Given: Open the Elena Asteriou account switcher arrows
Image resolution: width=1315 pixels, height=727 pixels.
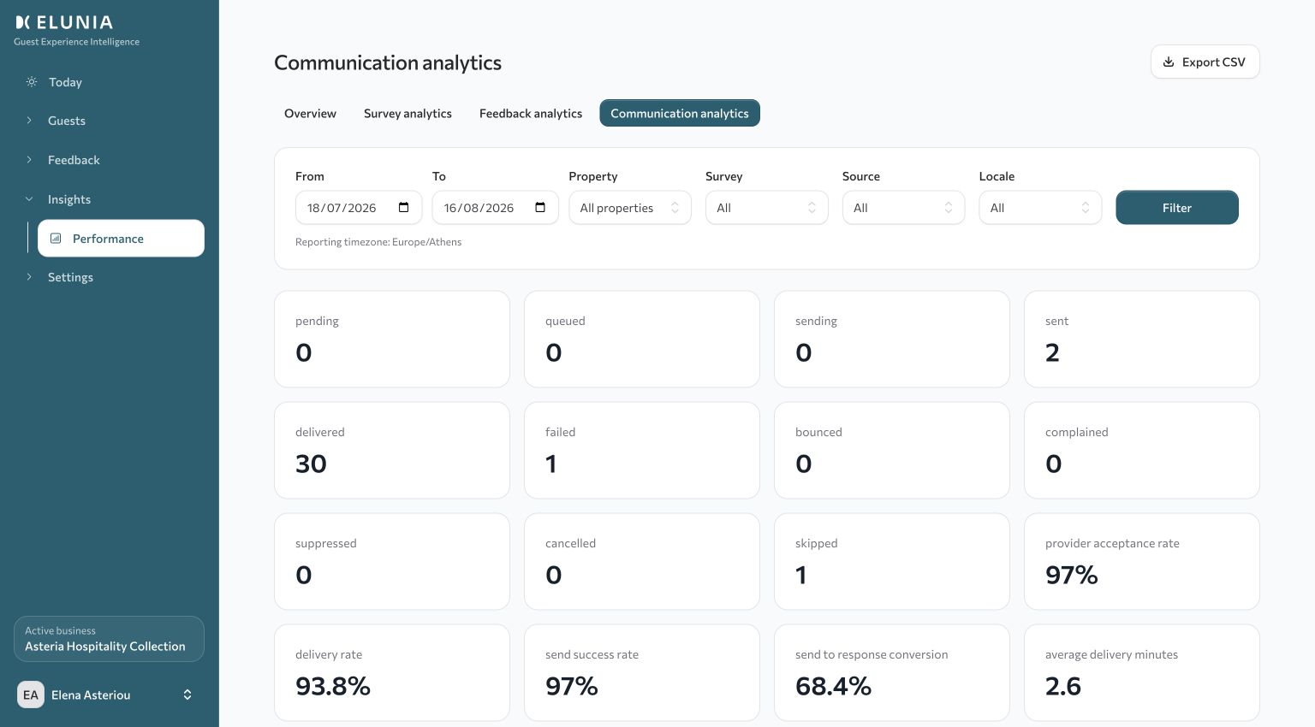Looking at the screenshot, I should 187,694.
